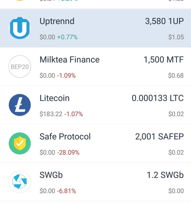Tap the Uptrennd blue U logo icon

point(20,28)
